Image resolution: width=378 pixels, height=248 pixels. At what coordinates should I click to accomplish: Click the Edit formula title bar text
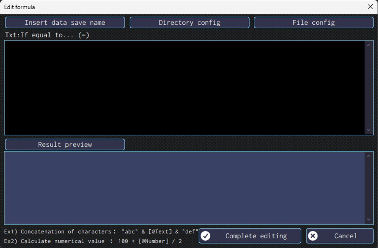(x=19, y=7)
